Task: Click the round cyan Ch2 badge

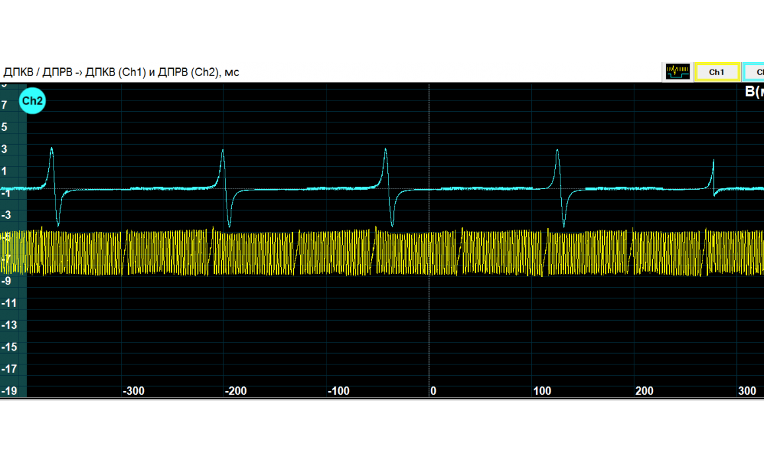Action: [32, 101]
